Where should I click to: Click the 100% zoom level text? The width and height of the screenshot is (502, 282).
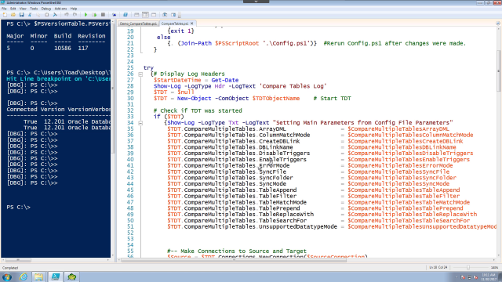494,268
